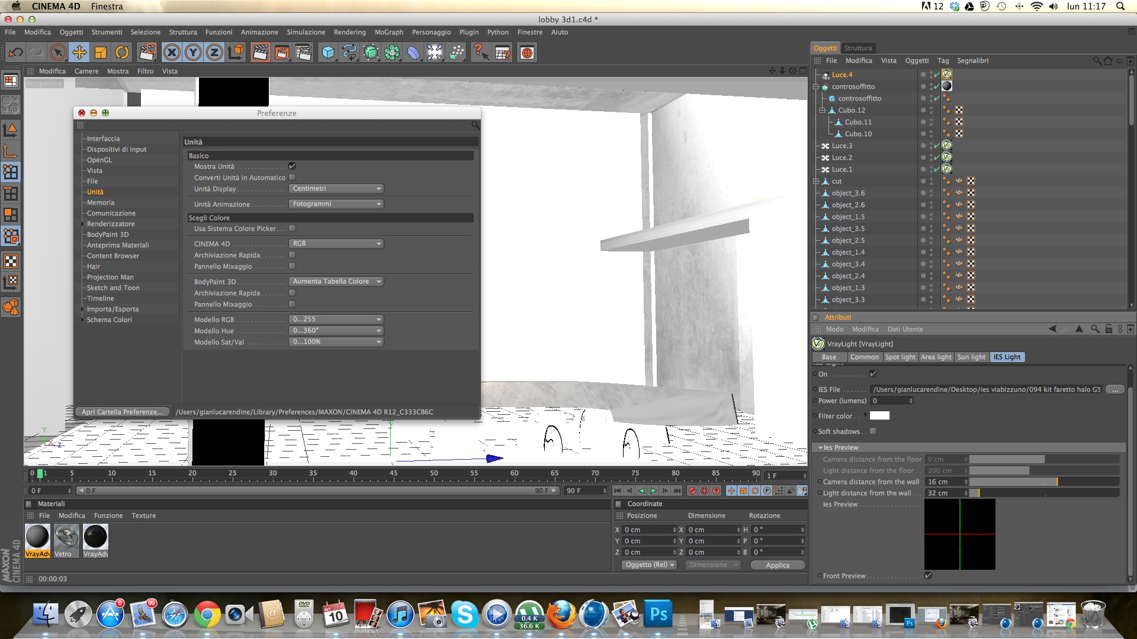The width and height of the screenshot is (1137, 639).
Task: Select the Move tool icon
Action: click(x=79, y=53)
